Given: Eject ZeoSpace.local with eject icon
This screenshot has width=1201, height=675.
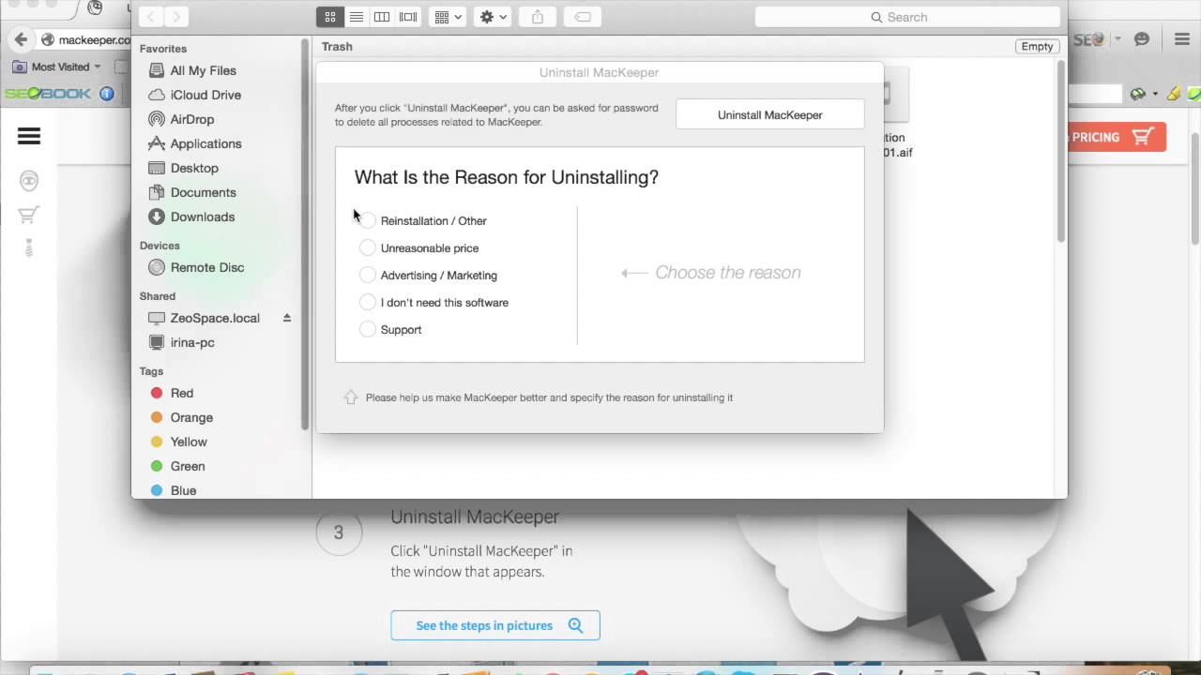Looking at the screenshot, I should point(287,318).
